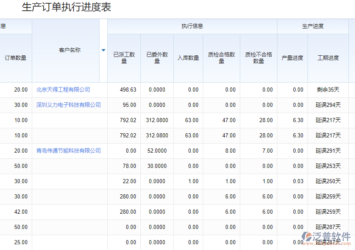Click the 生产进度 group header
355x250 pixels.
click(x=313, y=26)
